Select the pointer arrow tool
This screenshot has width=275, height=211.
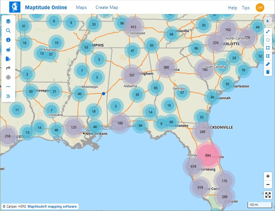point(268,22)
